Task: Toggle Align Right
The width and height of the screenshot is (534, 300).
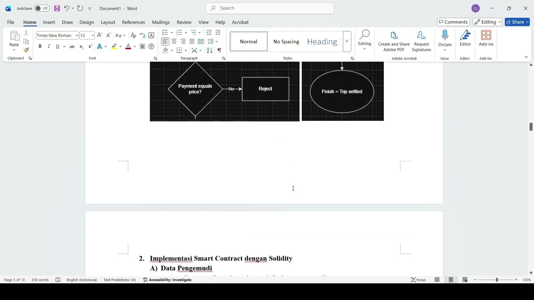Action: [183, 41]
